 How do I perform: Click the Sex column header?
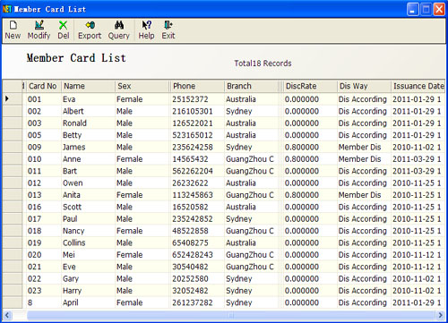click(142, 86)
